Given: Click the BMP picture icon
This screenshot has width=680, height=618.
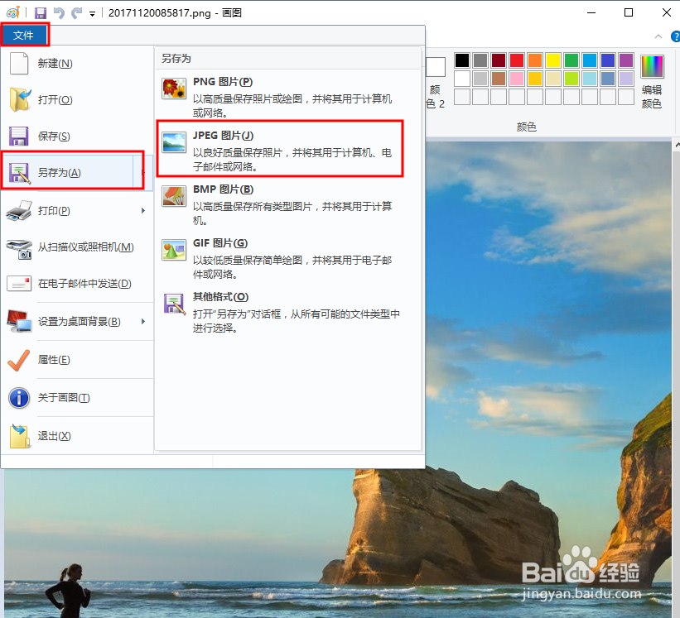Looking at the screenshot, I should [174, 196].
